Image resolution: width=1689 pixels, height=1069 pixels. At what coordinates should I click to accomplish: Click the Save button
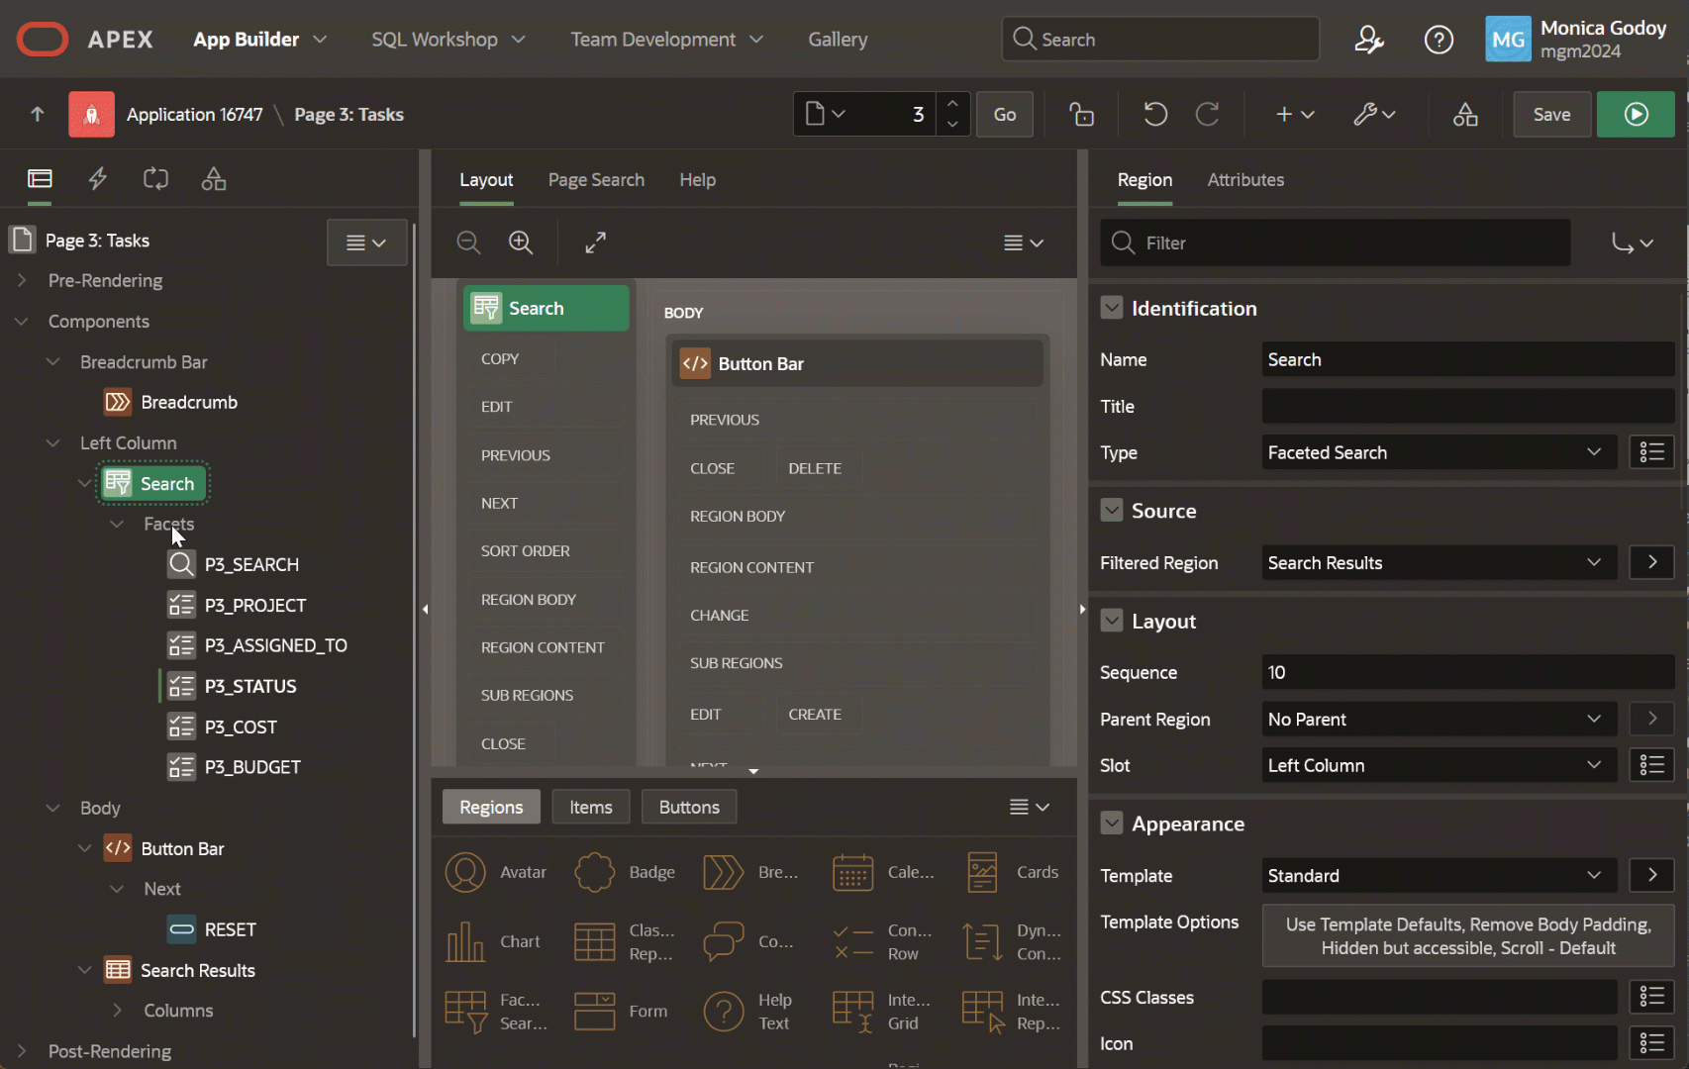[x=1551, y=115]
